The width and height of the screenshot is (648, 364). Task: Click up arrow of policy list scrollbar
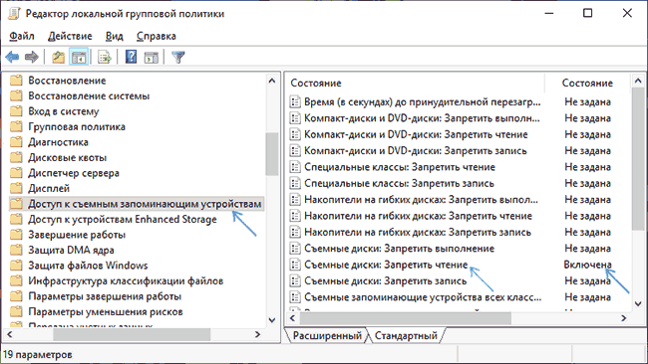638,82
